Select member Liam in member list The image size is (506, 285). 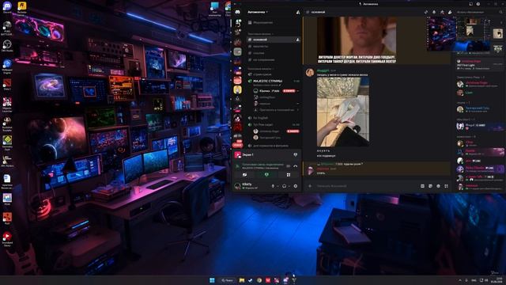469,93
